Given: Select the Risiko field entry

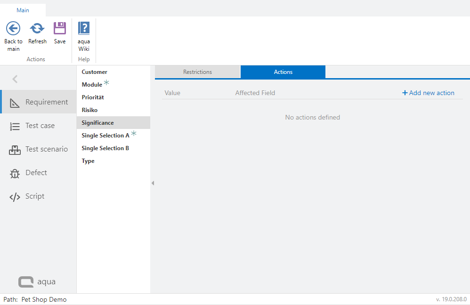Looking at the screenshot, I should 89,110.
